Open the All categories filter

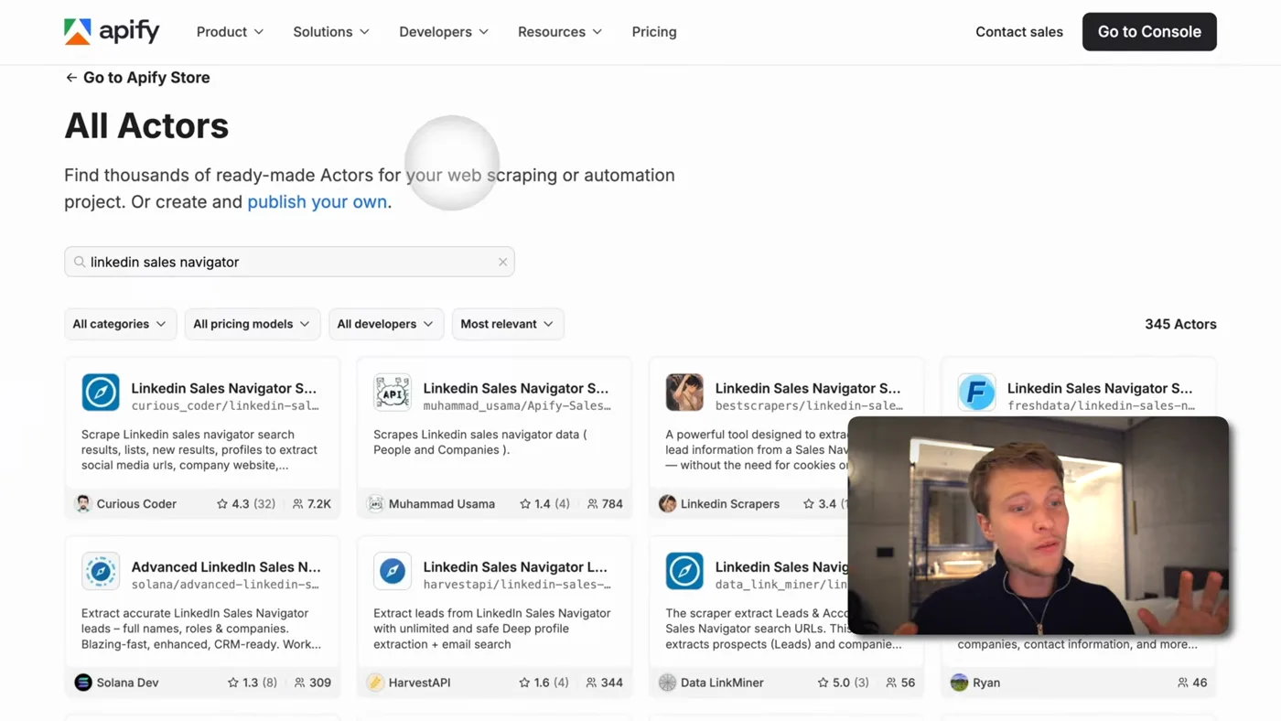(120, 324)
